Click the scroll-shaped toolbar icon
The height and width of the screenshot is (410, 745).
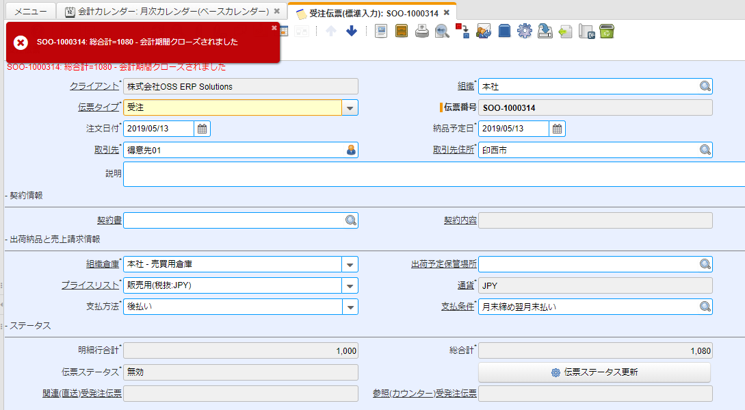[x=586, y=31]
